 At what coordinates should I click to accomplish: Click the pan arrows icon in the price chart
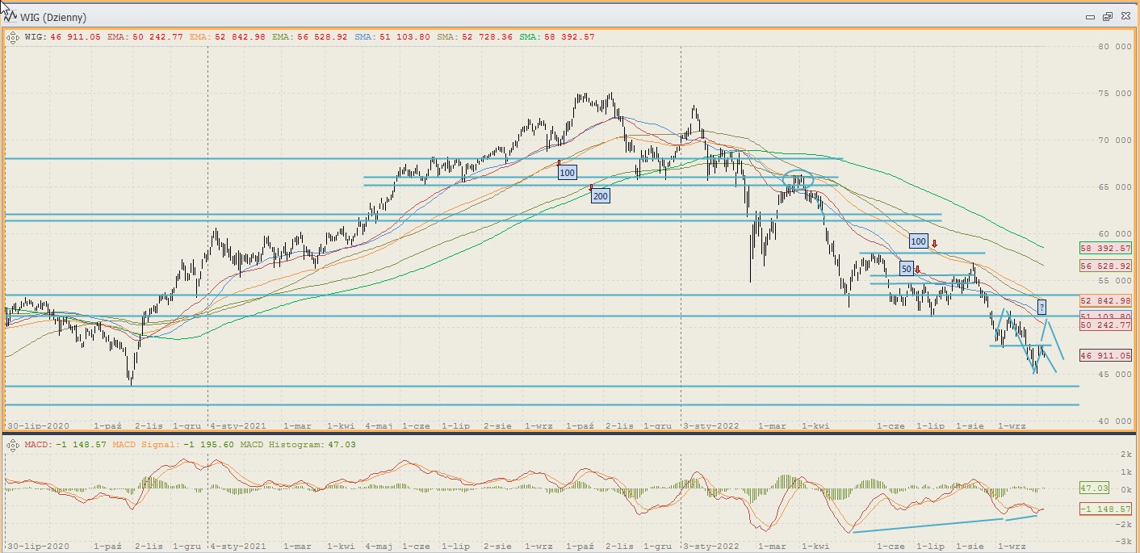pos(13,37)
